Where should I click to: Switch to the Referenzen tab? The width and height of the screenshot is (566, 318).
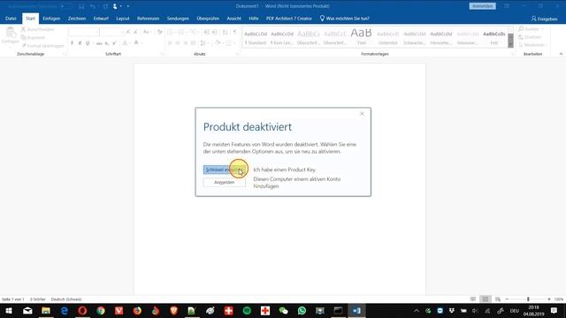click(x=148, y=19)
